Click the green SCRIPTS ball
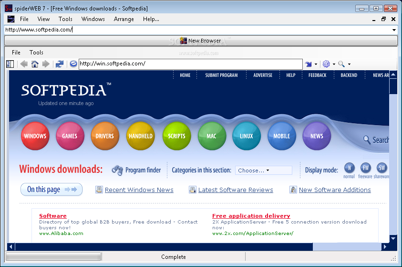 (176, 136)
